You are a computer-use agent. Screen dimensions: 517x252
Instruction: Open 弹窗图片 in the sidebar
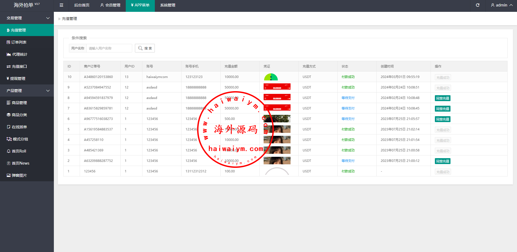pyautogui.click(x=19, y=175)
